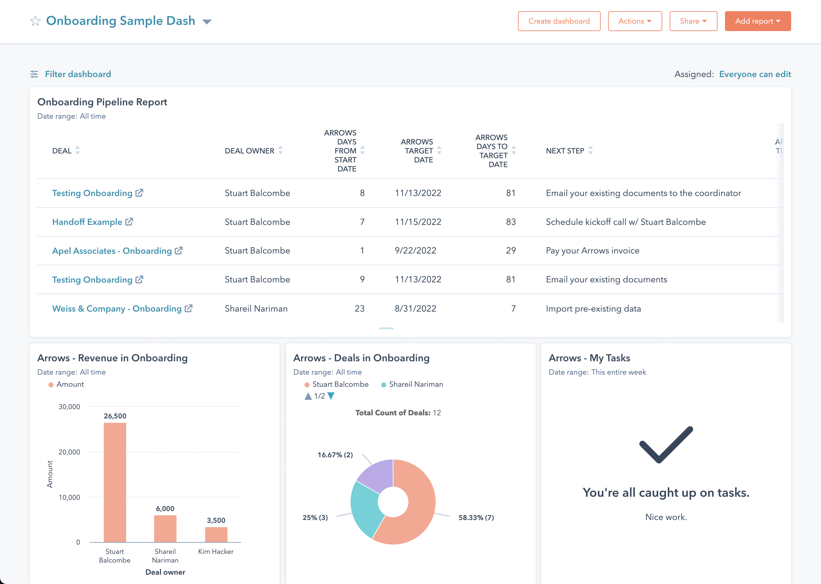Open the Add report menu
Screen dimensions: 821x584
[758, 21]
